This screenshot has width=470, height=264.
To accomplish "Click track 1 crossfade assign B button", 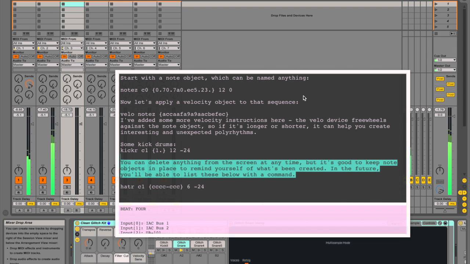I will (x=27, y=210).
